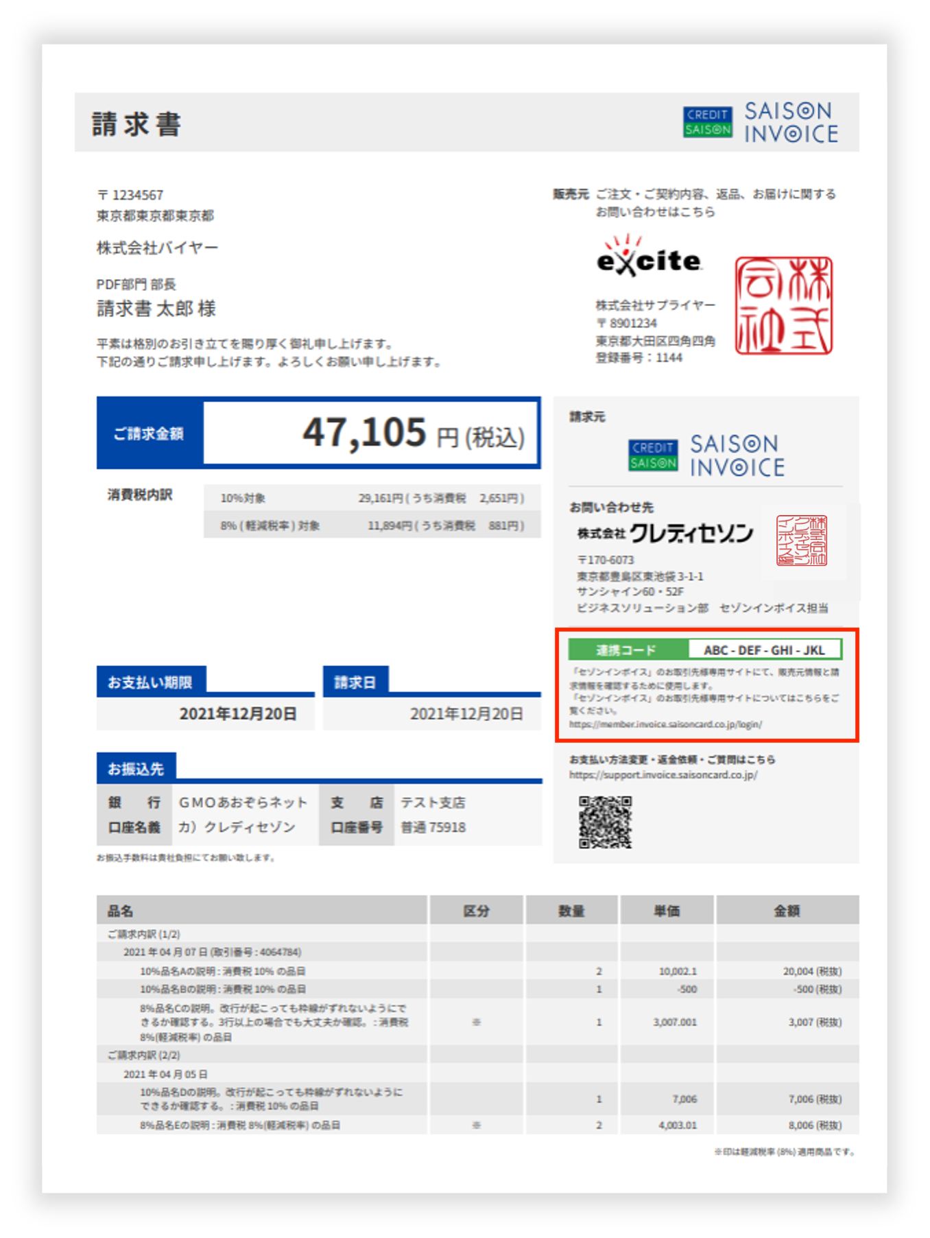Viewport: 930px width, 1238px height.
Task: Select the account number 普通 75918
Action: [x=433, y=827]
